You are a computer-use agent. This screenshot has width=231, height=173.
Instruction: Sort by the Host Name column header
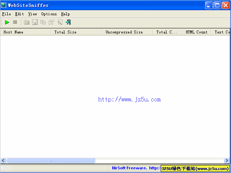click(26, 32)
